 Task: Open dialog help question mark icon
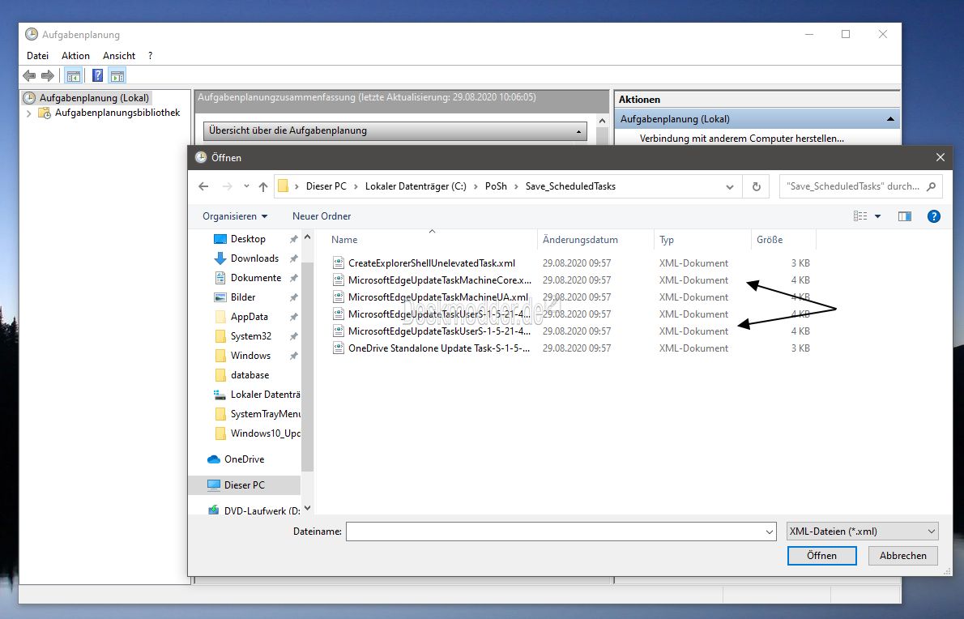tap(934, 216)
